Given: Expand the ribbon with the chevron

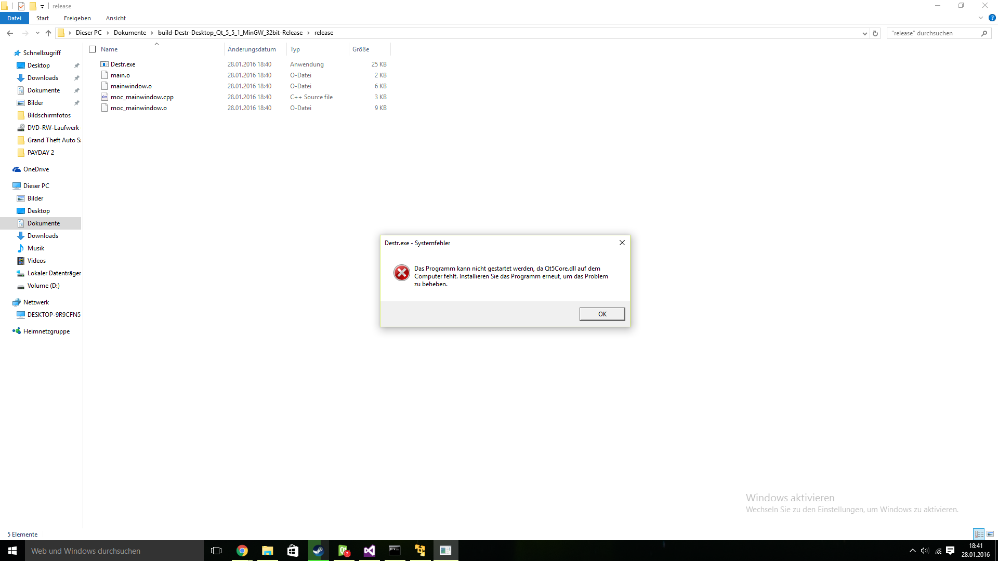Looking at the screenshot, I should [x=980, y=18].
